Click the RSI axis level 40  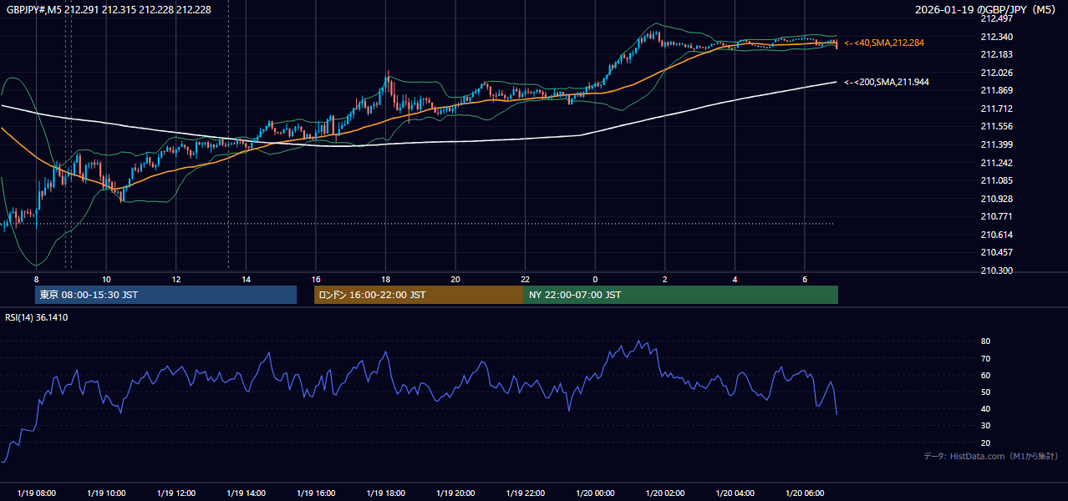tap(985, 408)
